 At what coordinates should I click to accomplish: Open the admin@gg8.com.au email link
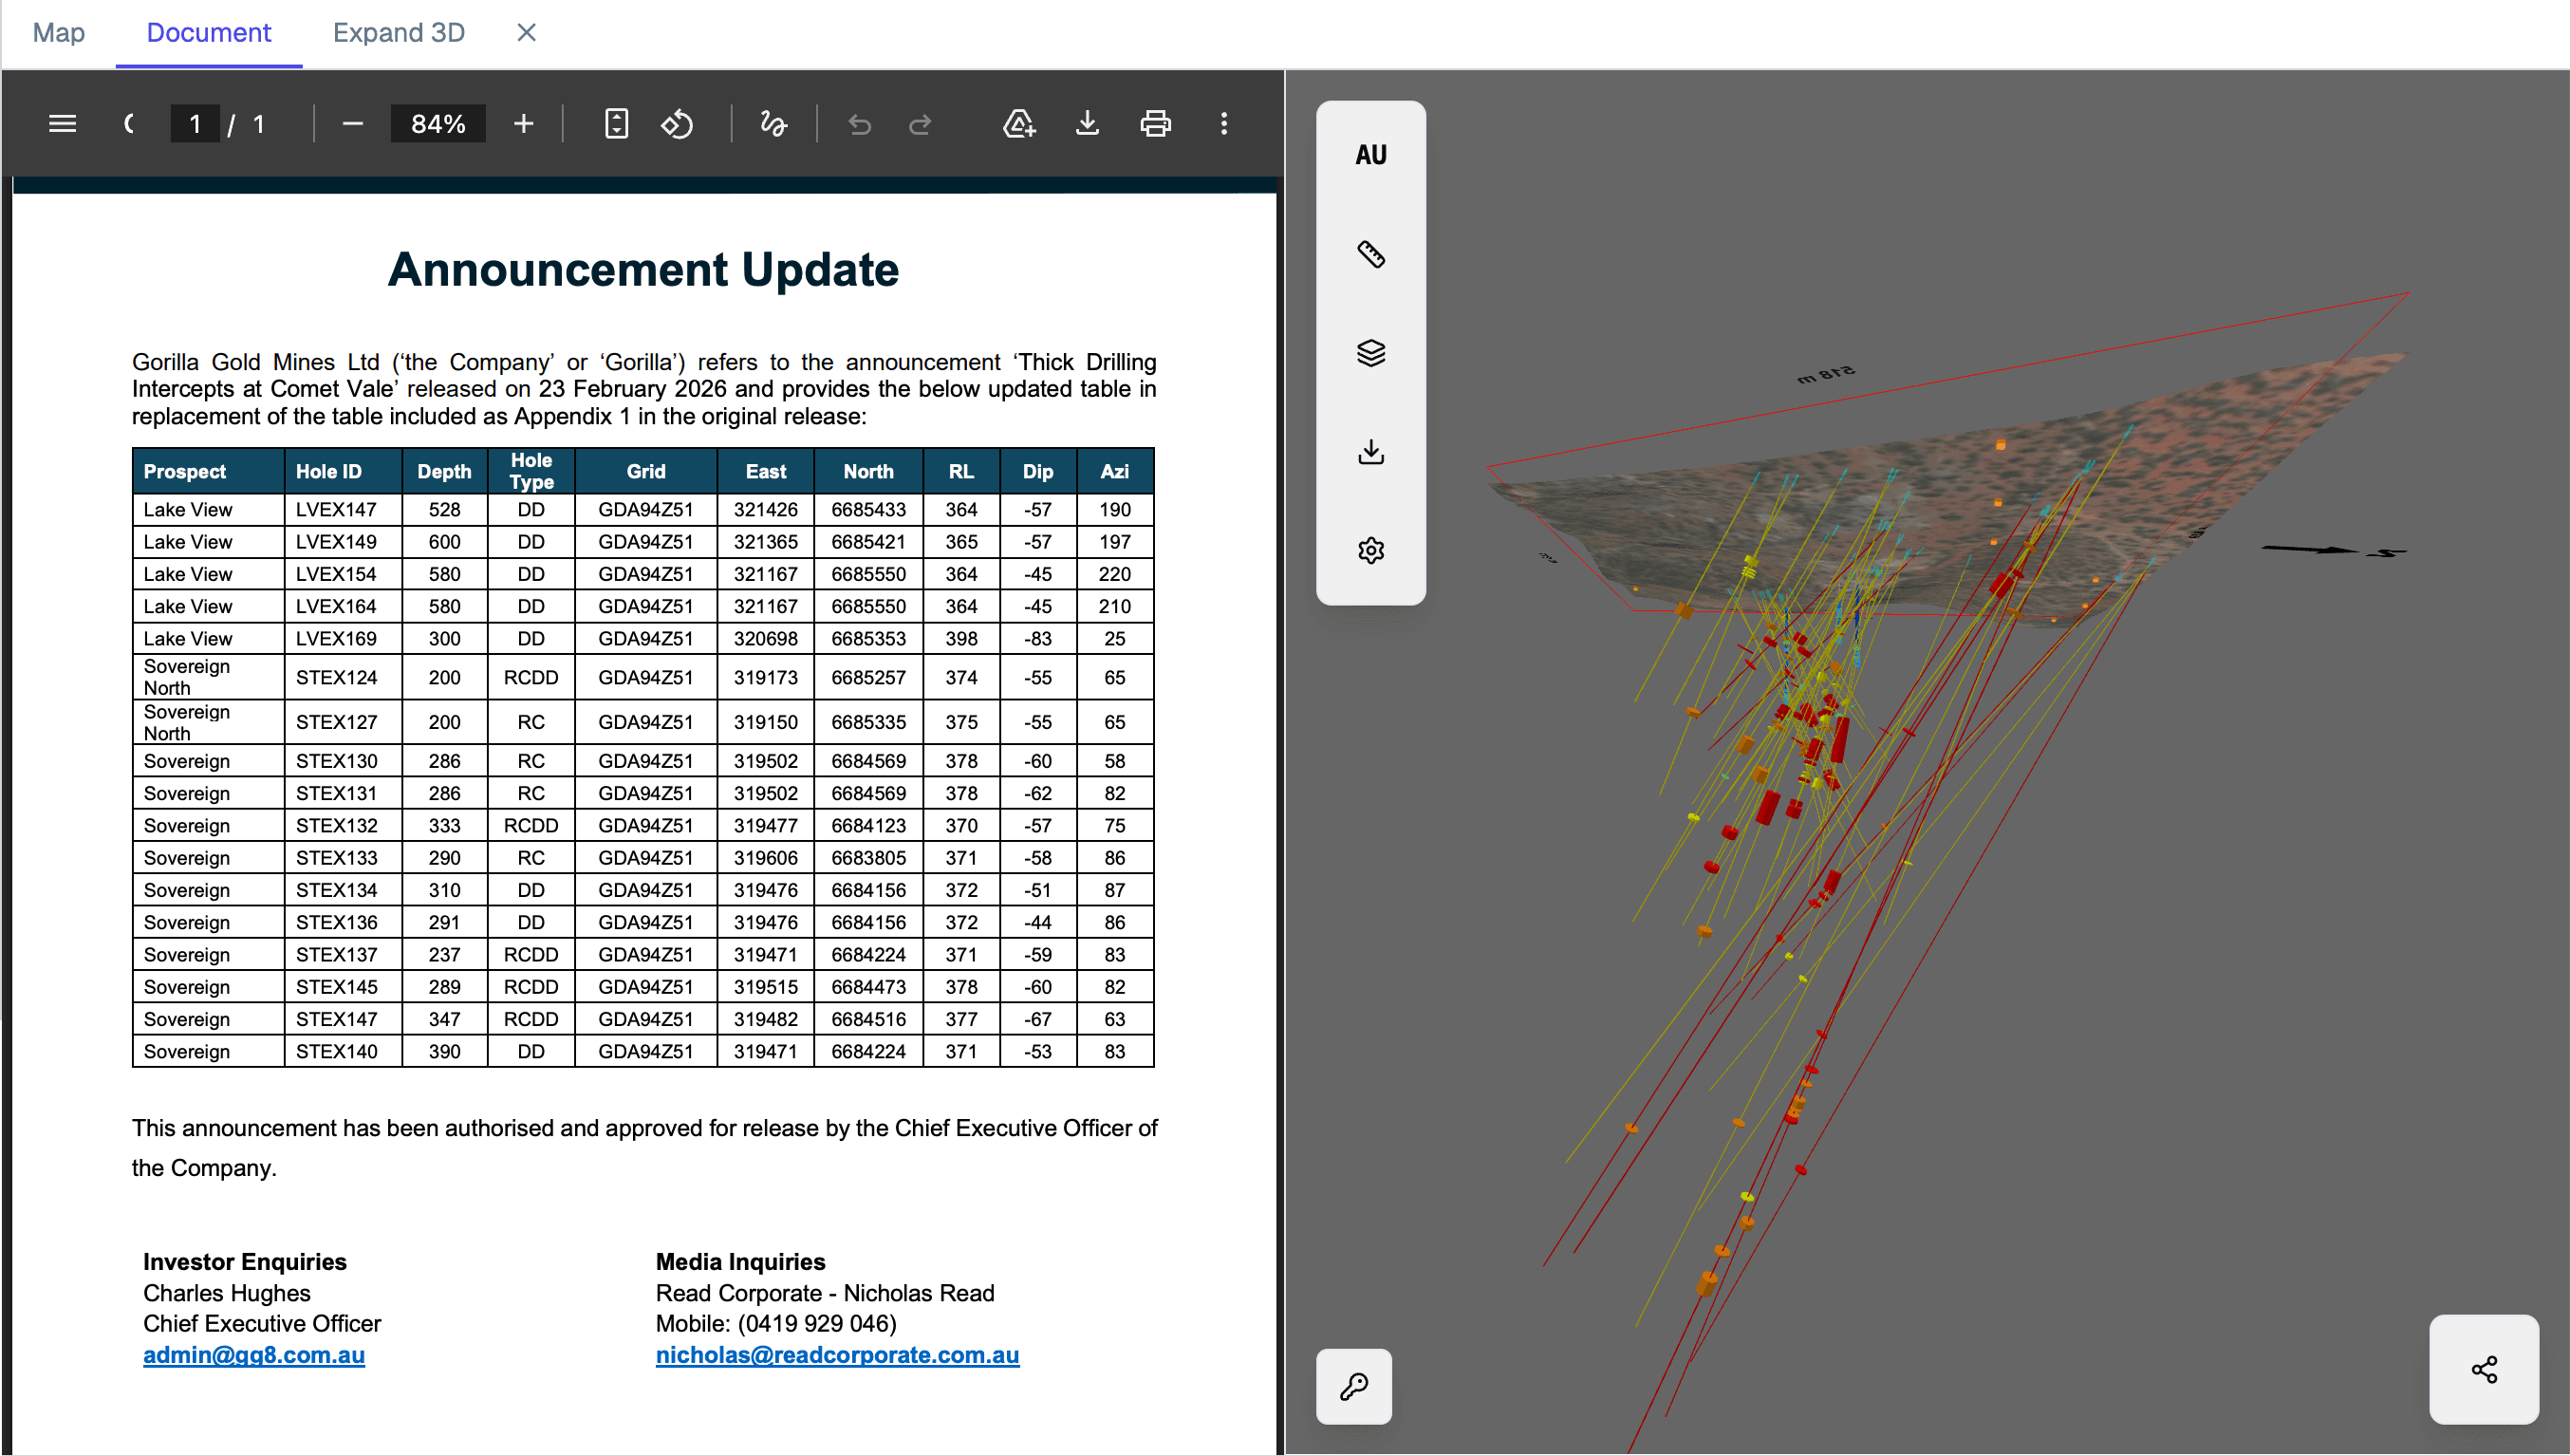coord(252,1355)
